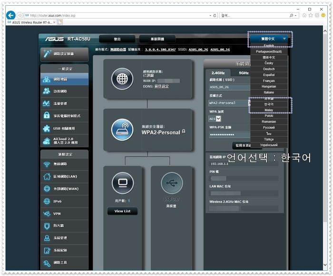Click the Internet globe status icon
The width and height of the screenshot is (333, 276).
point(122,79)
